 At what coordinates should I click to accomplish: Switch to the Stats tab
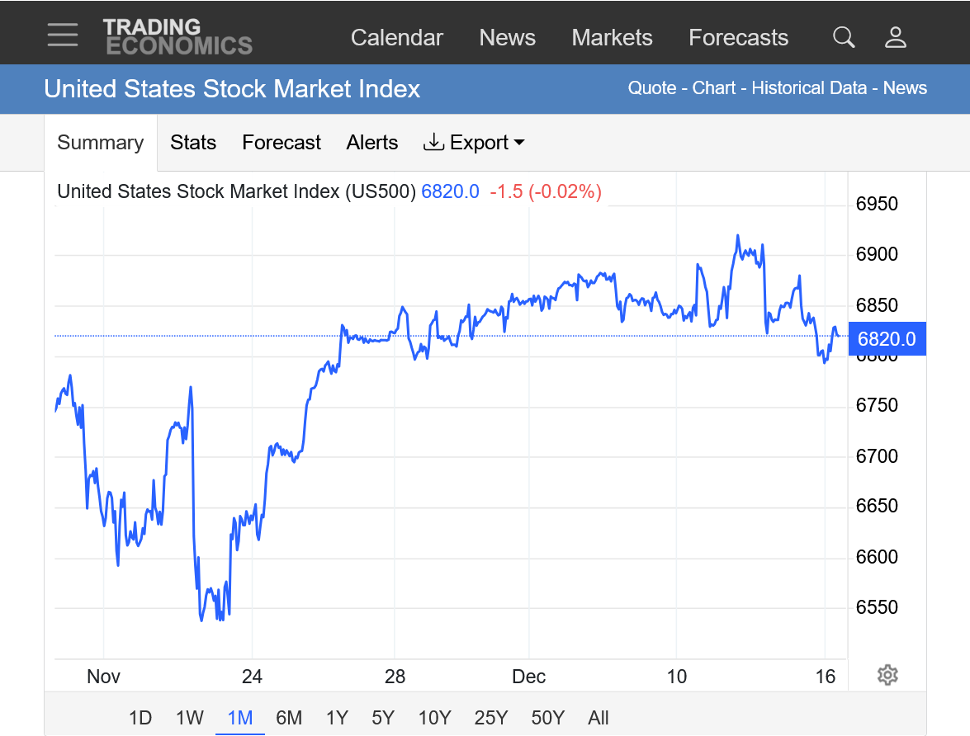tap(193, 143)
